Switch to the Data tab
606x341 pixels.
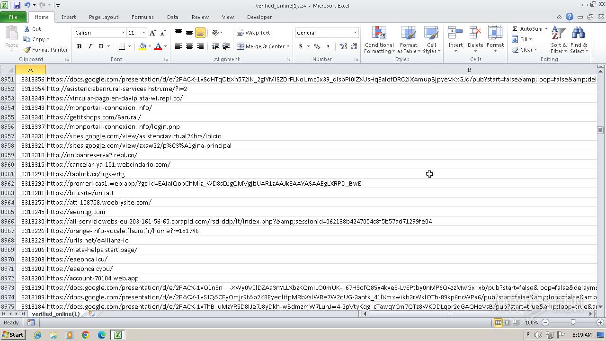(x=173, y=17)
